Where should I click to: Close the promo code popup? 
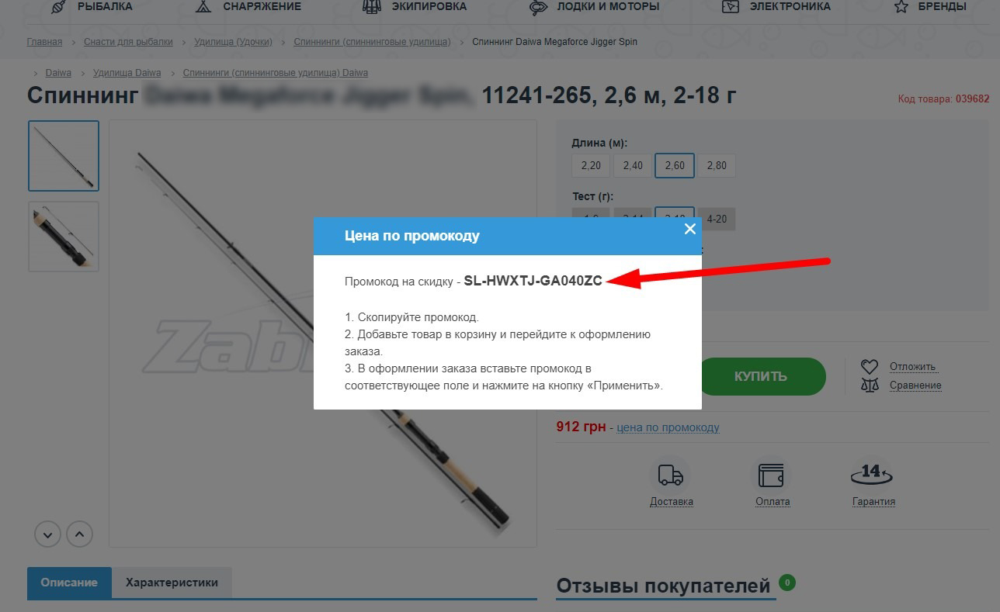click(x=689, y=229)
